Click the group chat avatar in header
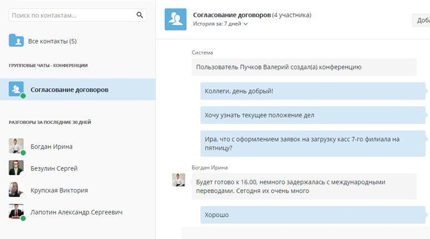430x239 pixels. pyautogui.click(x=175, y=19)
